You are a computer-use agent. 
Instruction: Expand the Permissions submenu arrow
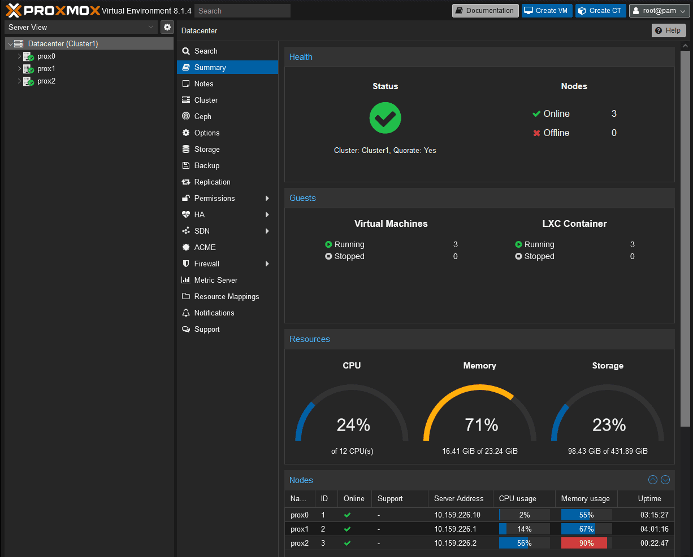pyautogui.click(x=267, y=198)
